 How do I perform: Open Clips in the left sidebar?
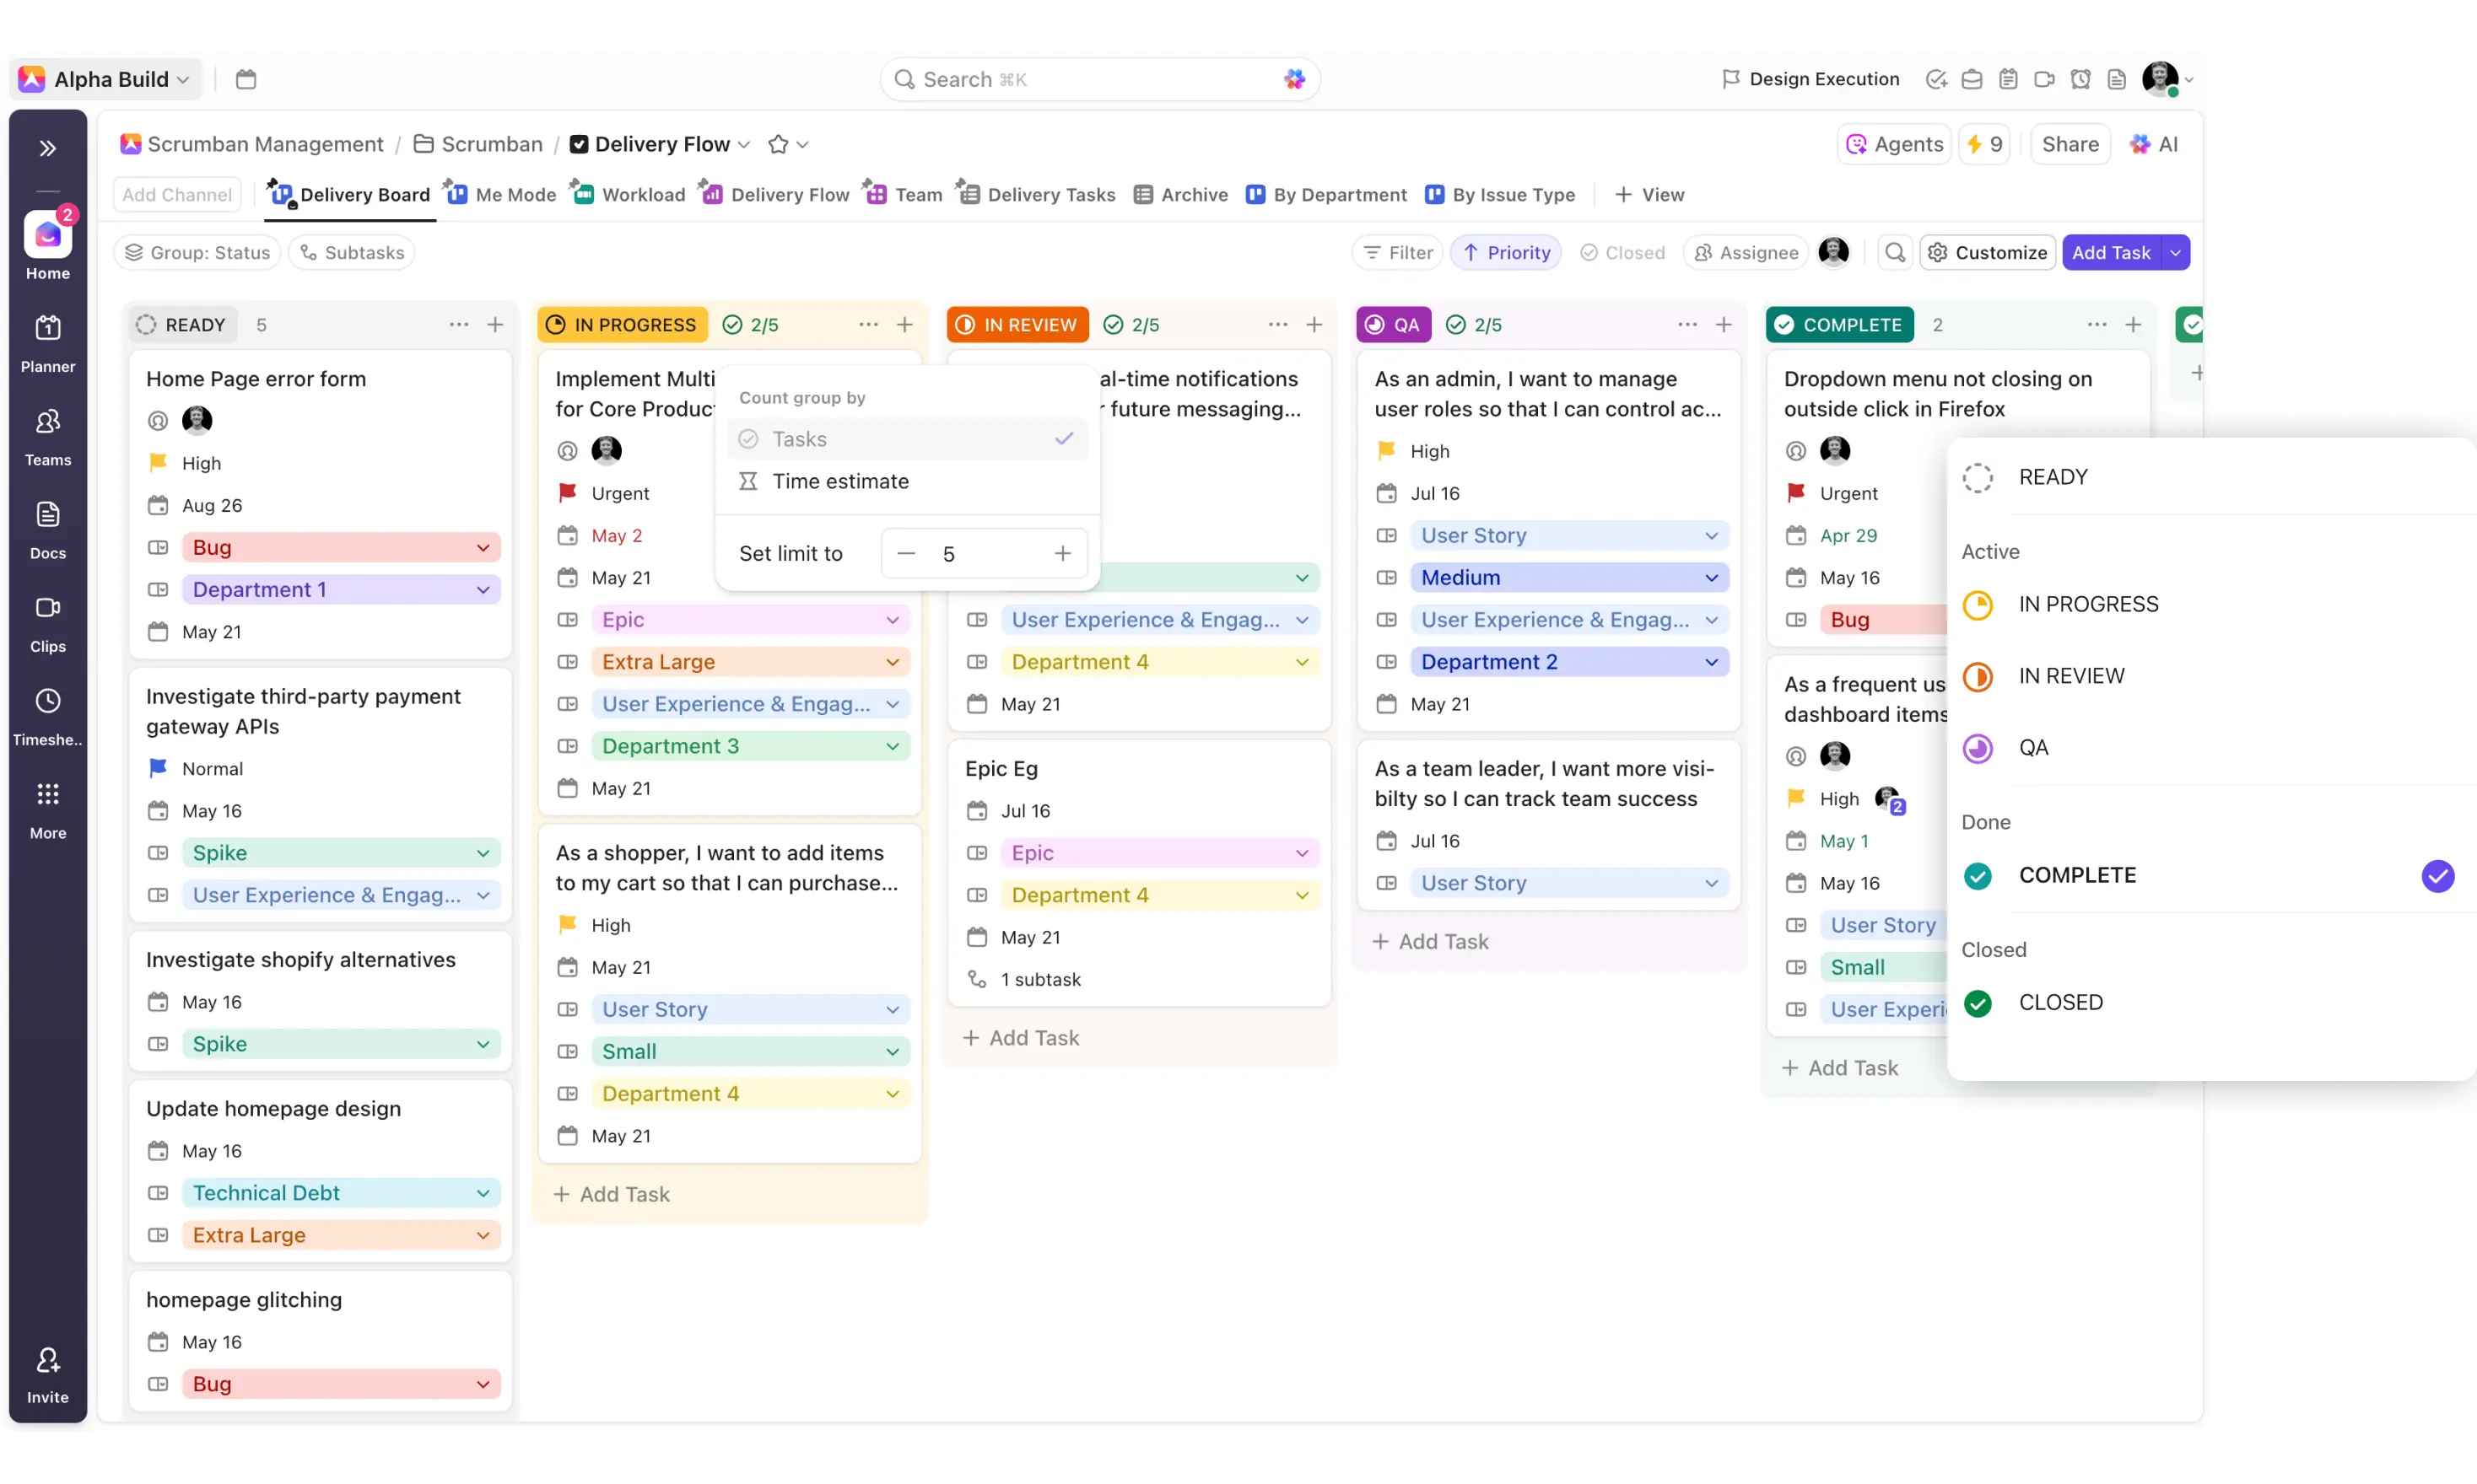(47, 620)
